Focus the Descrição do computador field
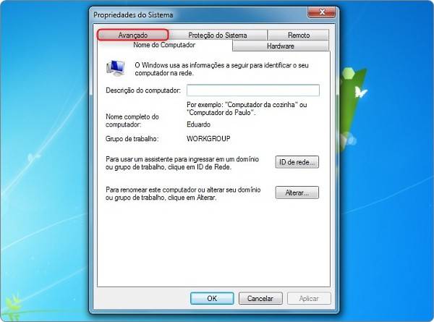This screenshot has height=322, width=434. pyautogui.click(x=253, y=90)
